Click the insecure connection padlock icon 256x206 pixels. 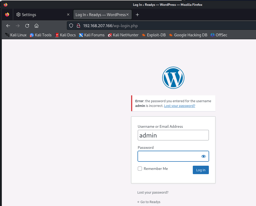pyautogui.click(x=78, y=26)
